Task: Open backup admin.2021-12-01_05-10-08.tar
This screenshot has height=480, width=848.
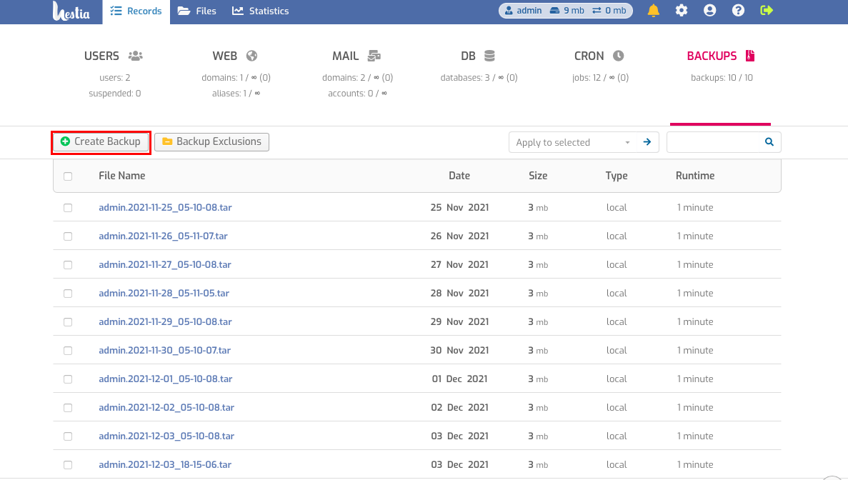Action: pyautogui.click(x=166, y=379)
